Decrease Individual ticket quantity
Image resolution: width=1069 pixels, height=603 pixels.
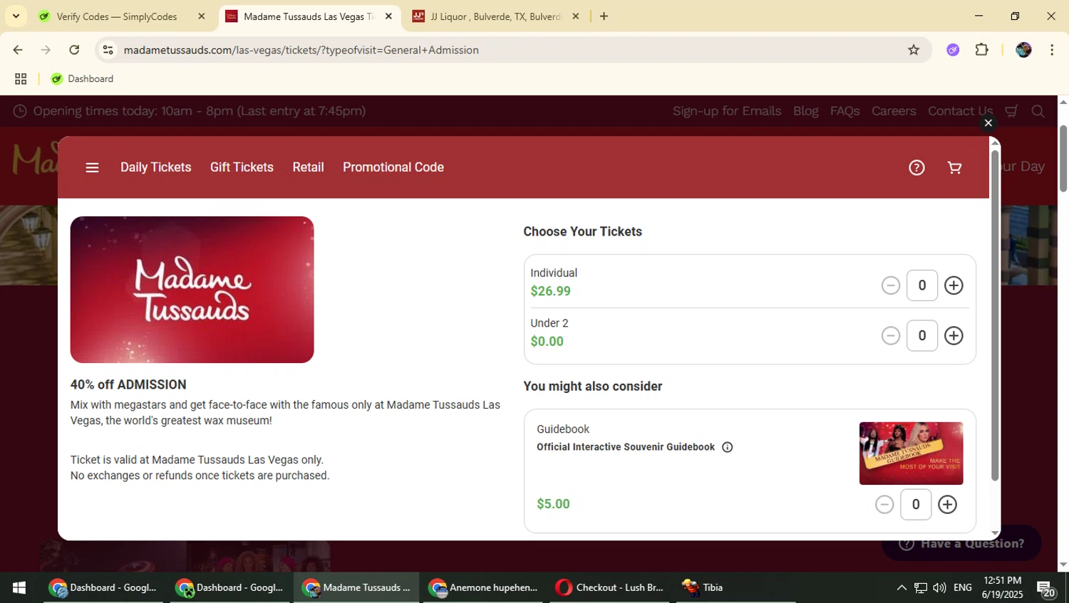[891, 285]
